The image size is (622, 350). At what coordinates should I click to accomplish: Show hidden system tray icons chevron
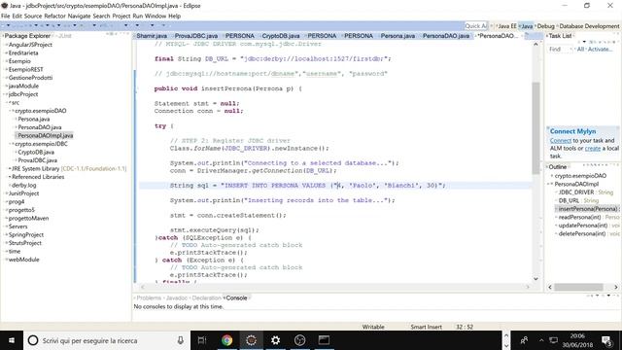pos(541,340)
